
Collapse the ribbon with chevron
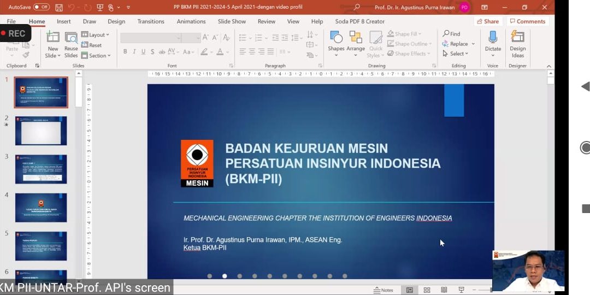(549, 66)
